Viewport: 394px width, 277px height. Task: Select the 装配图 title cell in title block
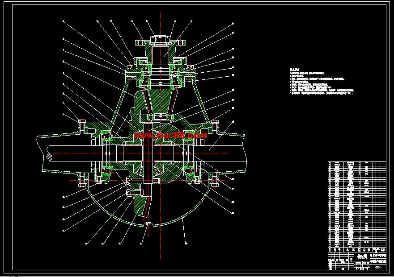point(362,256)
